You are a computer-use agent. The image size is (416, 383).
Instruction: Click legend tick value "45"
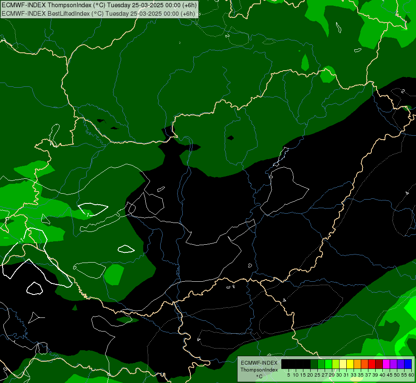pos(390,375)
